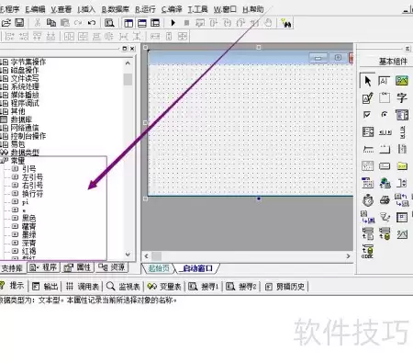
Task: Click the open file folder icon
Action: [x=6, y=23]
